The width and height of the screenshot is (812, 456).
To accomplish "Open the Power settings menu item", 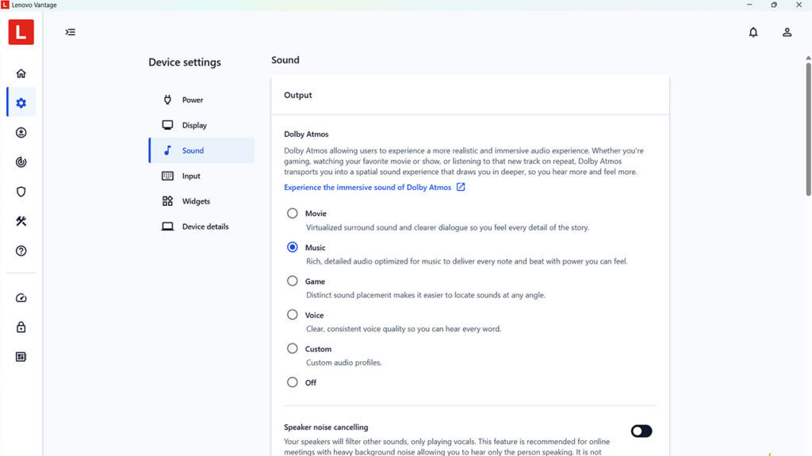I will point(201,100).
